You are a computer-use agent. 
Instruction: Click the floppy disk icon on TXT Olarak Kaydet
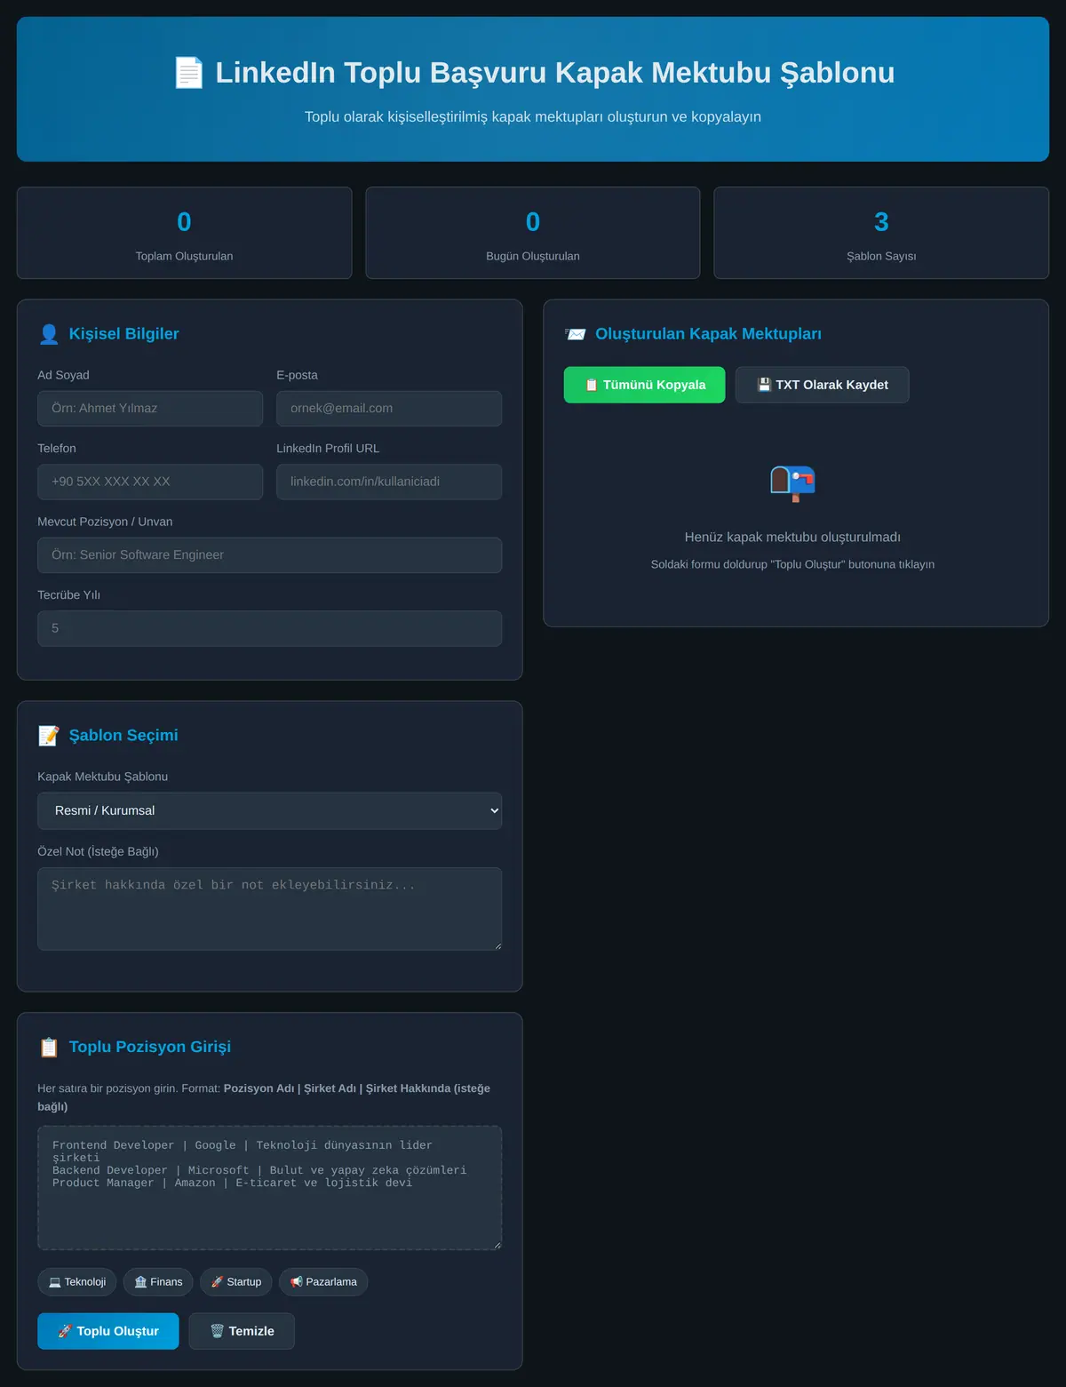764,385
